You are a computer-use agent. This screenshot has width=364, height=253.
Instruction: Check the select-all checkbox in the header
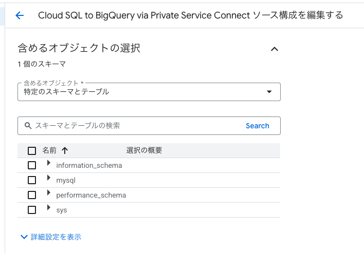click(x=32, y=151)
